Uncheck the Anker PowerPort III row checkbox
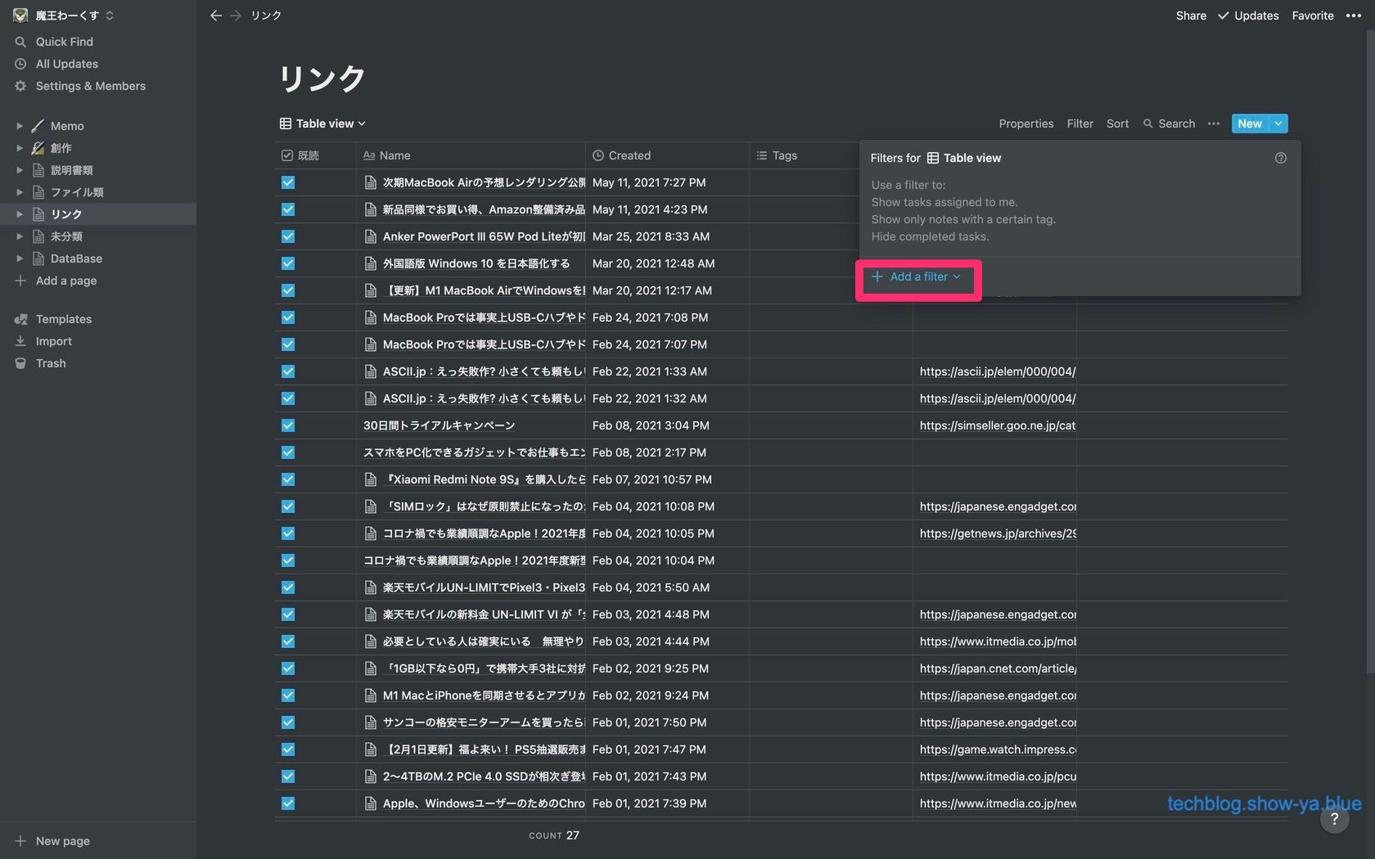Image resolution: width=1375 pixels, height=859 pixels. (x=288, y=236)
